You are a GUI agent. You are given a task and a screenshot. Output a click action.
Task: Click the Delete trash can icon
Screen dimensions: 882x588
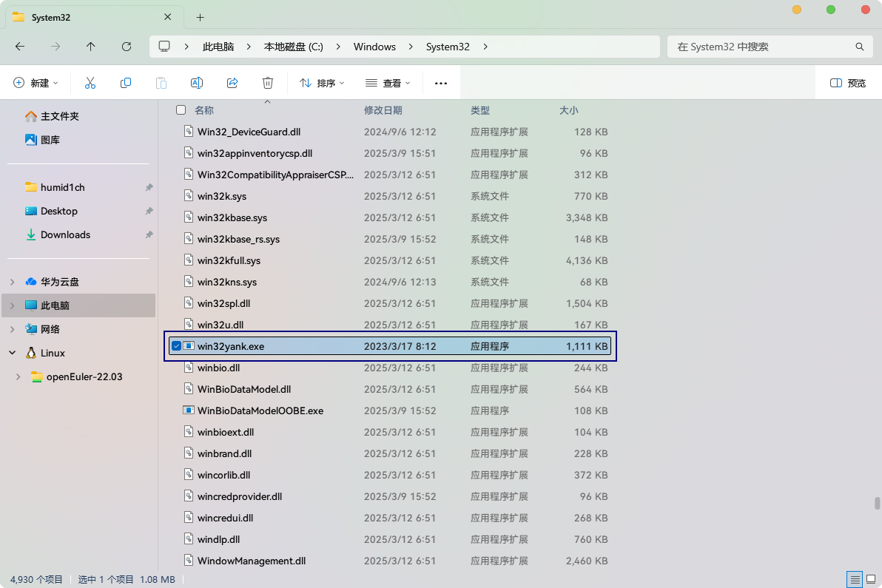pyautogui.click(x=268, y=83)
